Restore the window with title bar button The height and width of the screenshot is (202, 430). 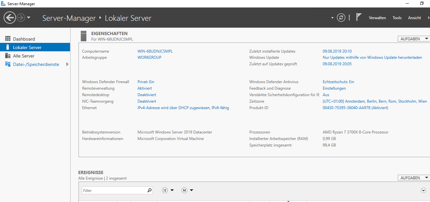pyautogui.click(x=422, y=4)
